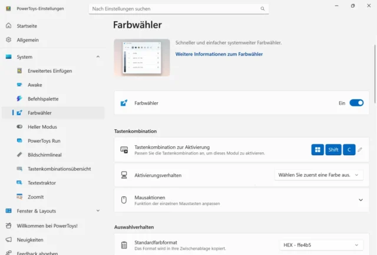Open Weitere Informationen zum Farbwähler link
377x255 pixels.
coord(219,54)
